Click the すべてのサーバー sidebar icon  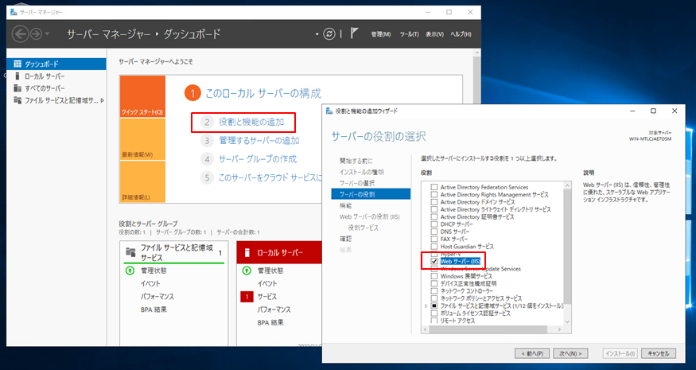[17, 88]
